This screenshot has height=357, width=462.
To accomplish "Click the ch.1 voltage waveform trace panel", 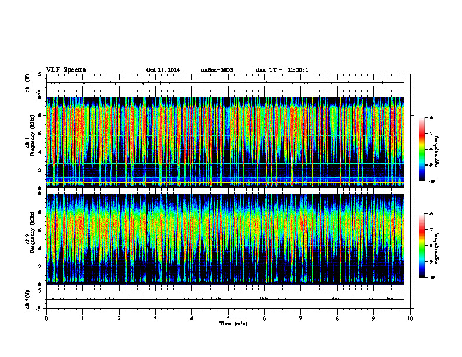I will pos(228,83).
